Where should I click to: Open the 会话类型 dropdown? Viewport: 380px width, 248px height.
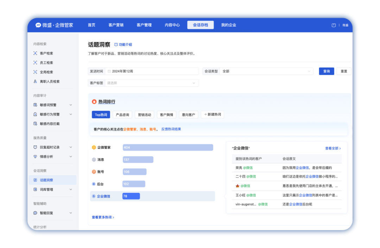coord(266,71)
